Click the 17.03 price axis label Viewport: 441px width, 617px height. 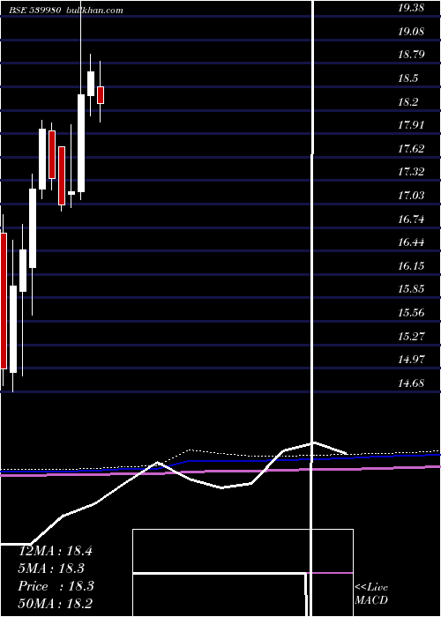411,195
